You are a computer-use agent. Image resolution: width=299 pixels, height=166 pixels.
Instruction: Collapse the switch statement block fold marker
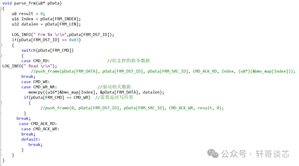pyautogui.click(x=1, y=56)
